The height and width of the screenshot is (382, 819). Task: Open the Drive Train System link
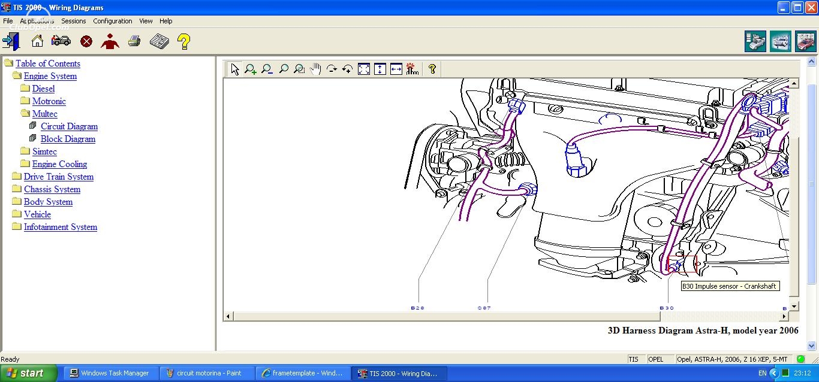tap(59, 177)
